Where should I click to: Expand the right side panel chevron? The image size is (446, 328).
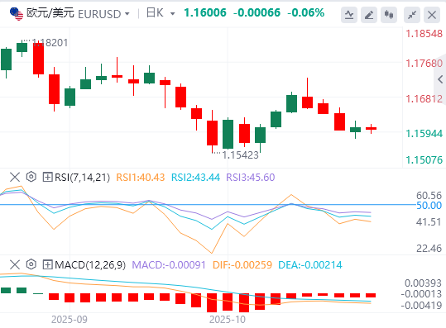click(440, 79)
